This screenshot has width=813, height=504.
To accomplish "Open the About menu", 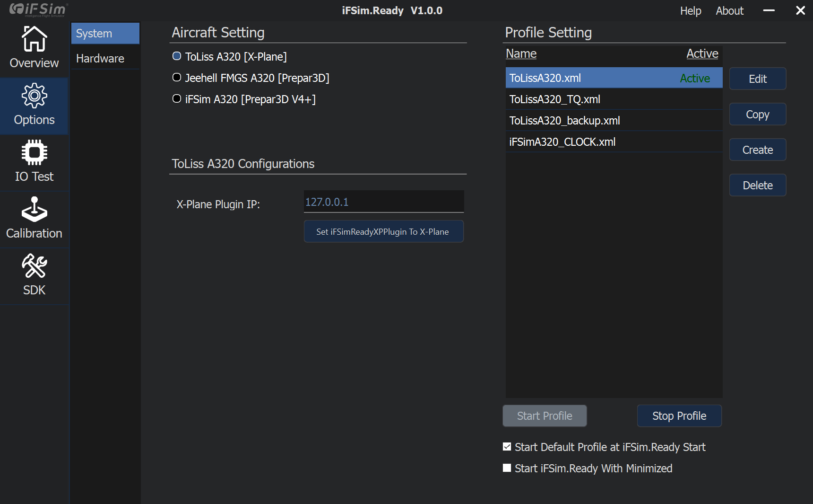I will (x=729, y=10).
